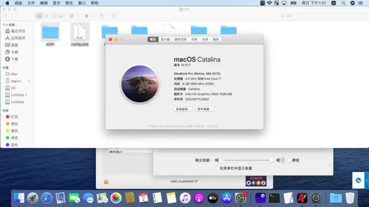Open Maps app in the Dock

pos(102,198)
